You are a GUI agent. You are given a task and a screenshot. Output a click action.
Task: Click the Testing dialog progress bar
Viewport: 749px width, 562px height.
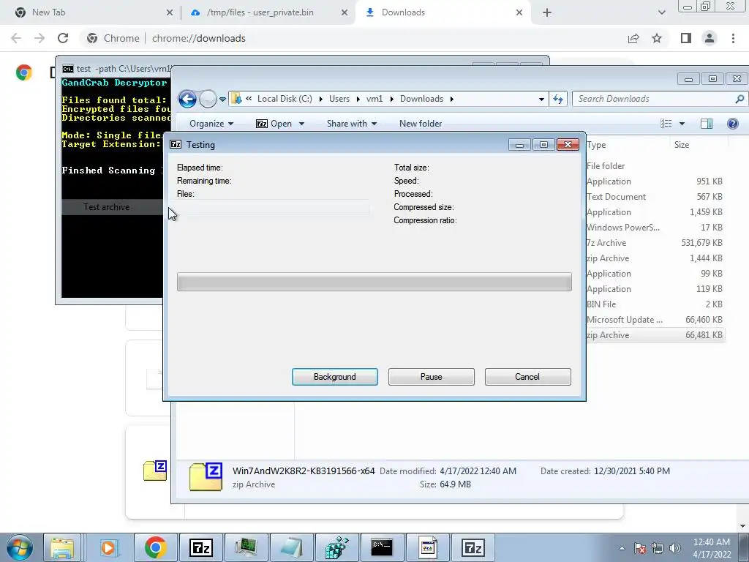(x=374, y=282)
